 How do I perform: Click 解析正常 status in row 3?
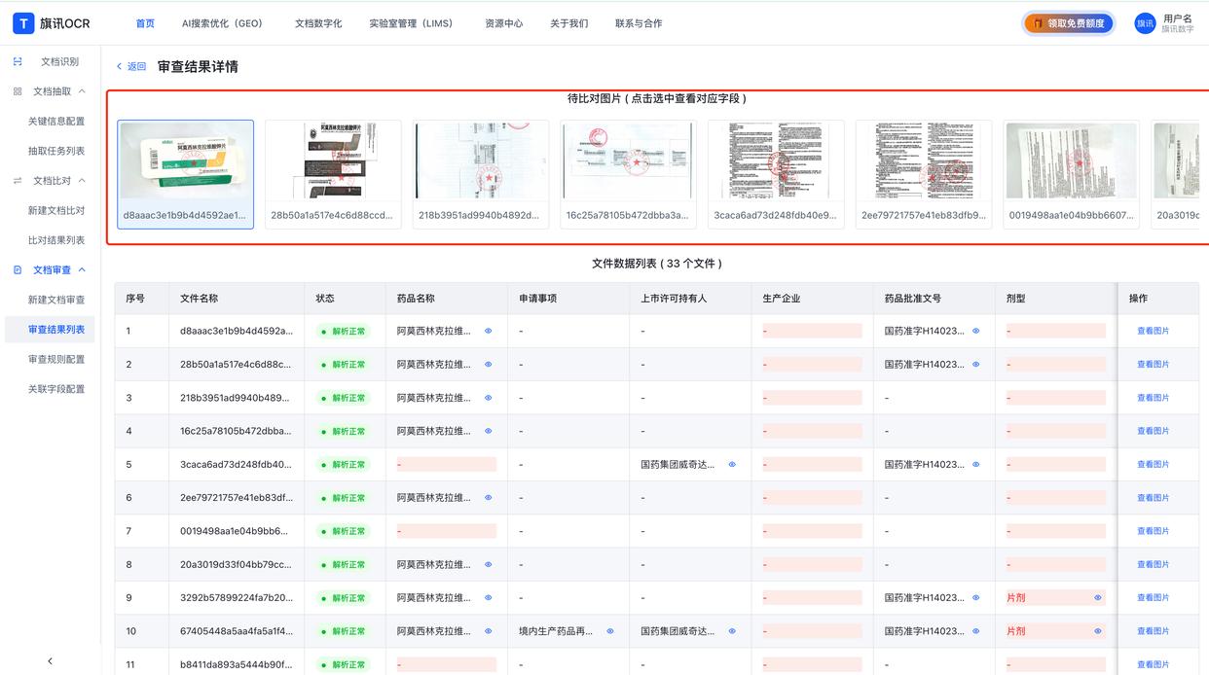pos(344,398)
